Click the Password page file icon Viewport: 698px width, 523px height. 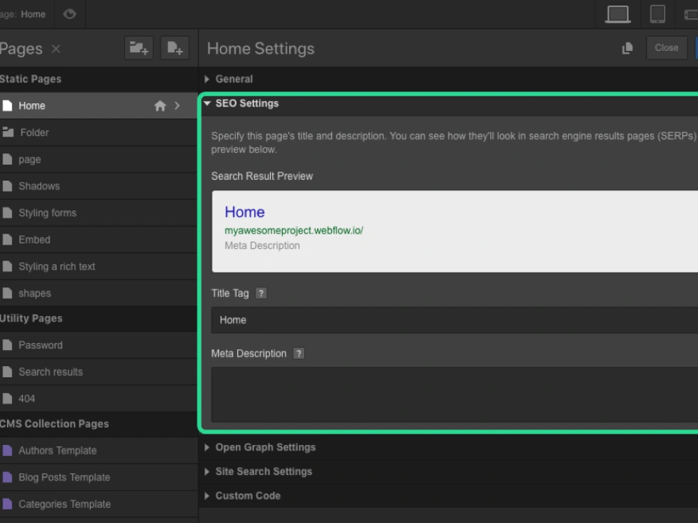(x=7, y=345)
